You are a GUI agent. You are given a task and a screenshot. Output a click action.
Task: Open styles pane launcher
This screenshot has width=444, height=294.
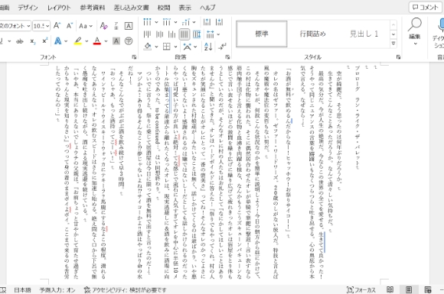398,57
